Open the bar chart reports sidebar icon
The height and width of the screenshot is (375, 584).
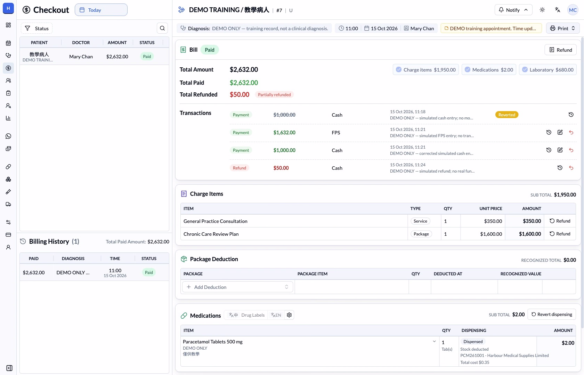pos(8,118)
